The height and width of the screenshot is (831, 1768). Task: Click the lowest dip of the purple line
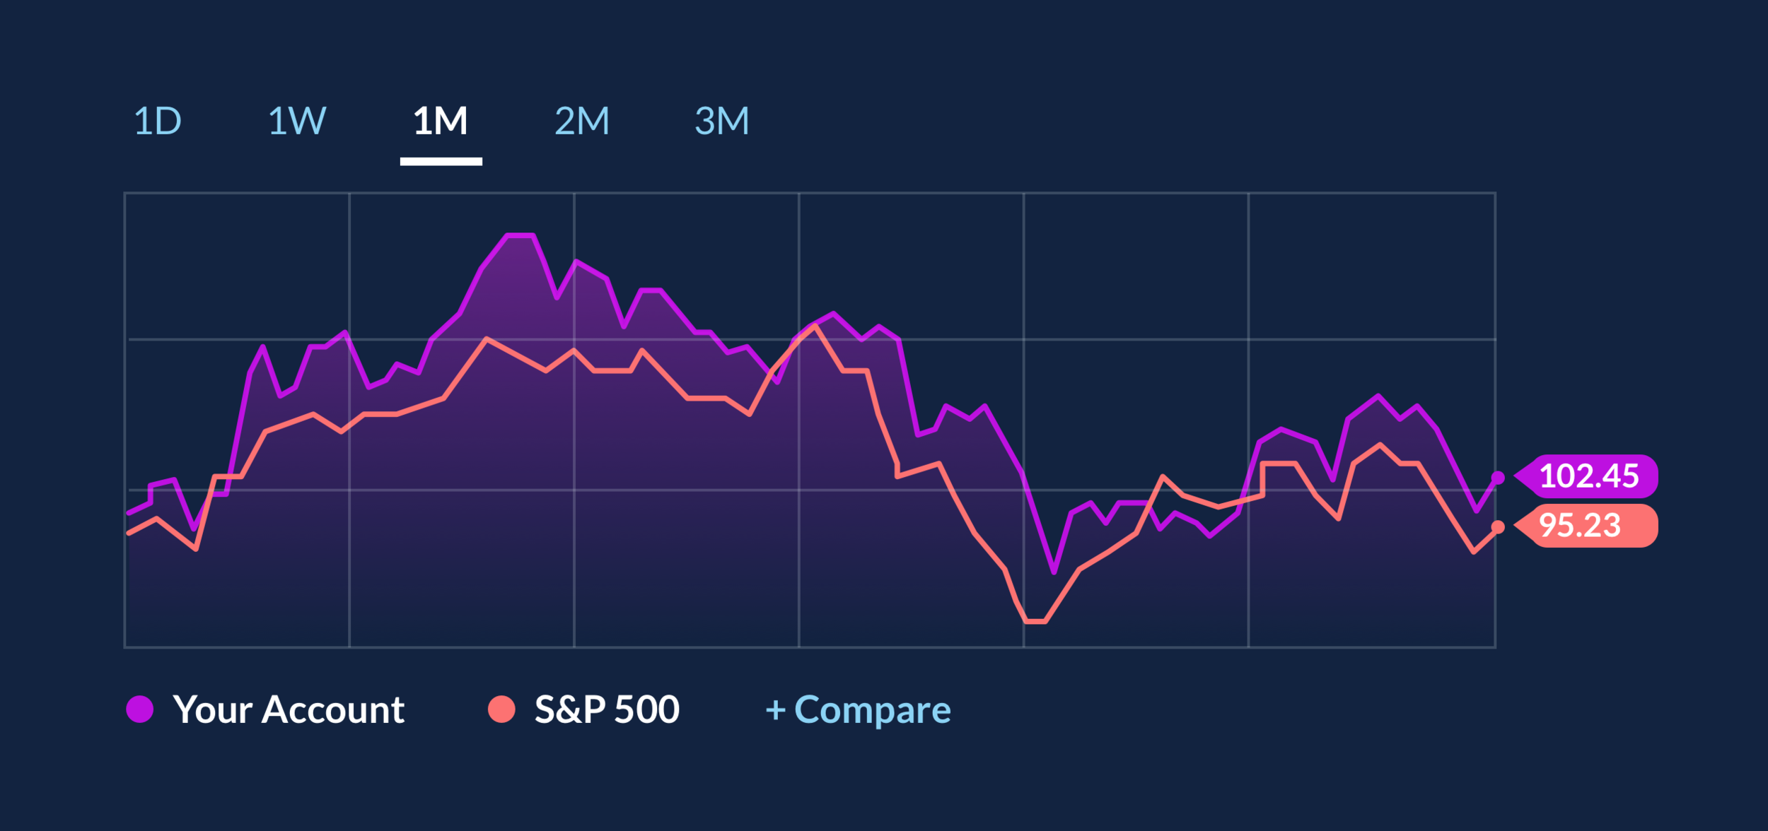click(1054, 572)
